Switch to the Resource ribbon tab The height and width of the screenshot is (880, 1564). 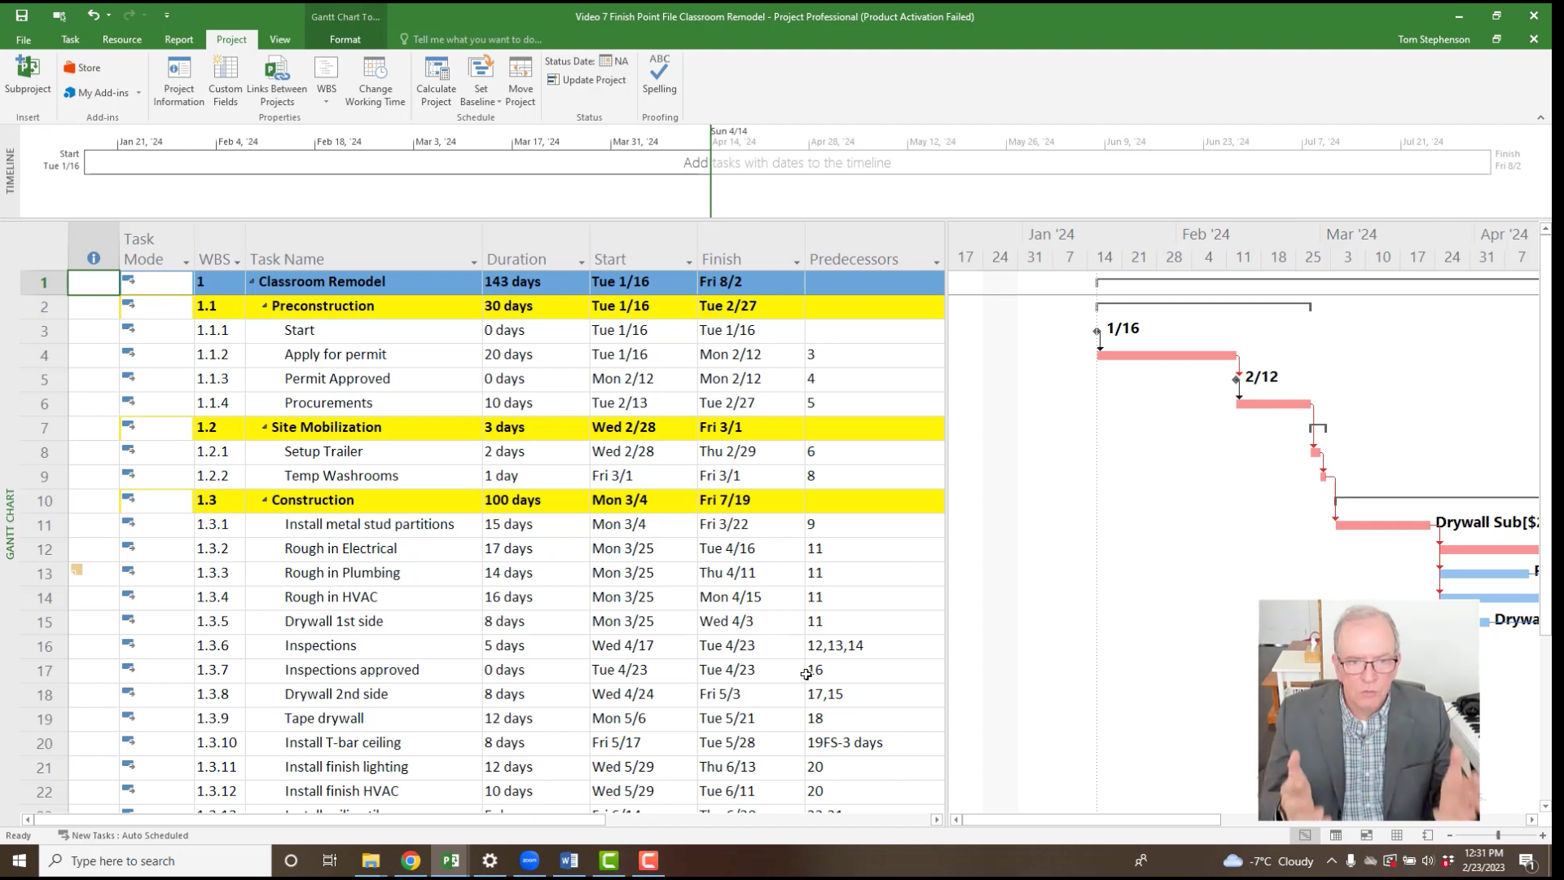121,39
